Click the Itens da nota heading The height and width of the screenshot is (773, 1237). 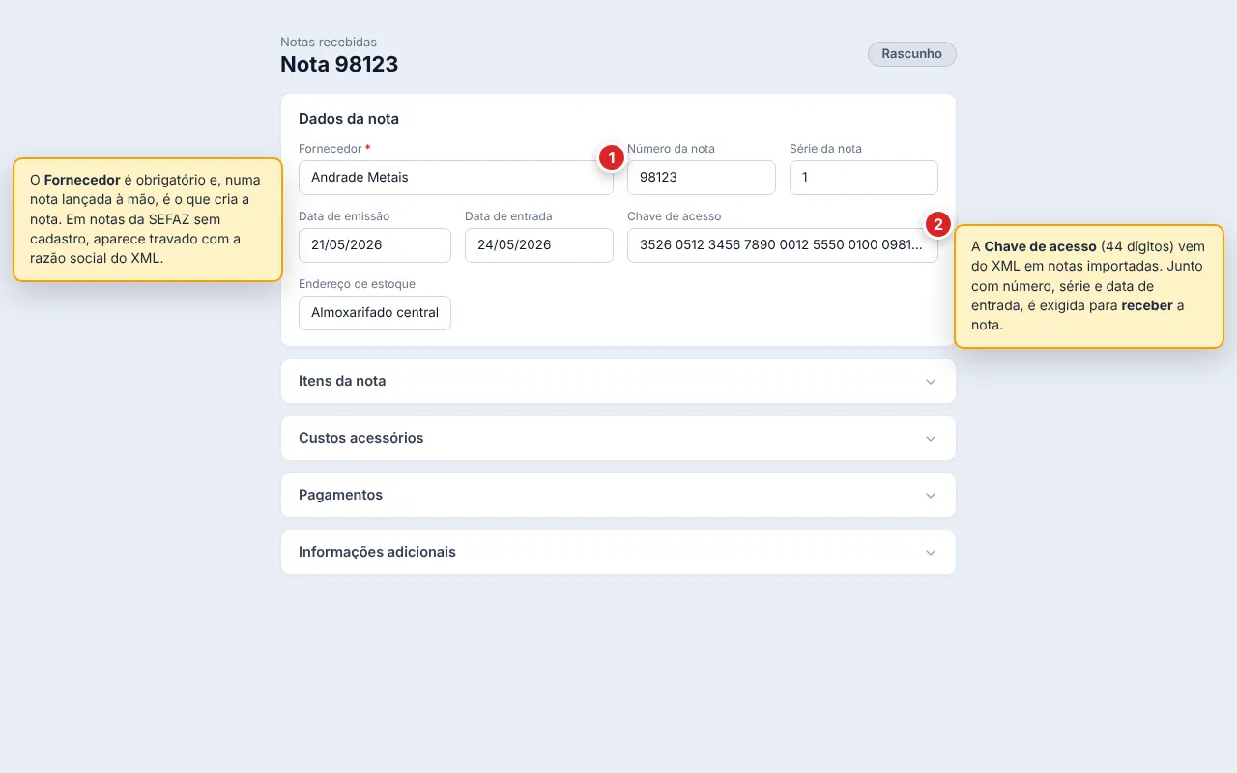(x=342, y=381)
